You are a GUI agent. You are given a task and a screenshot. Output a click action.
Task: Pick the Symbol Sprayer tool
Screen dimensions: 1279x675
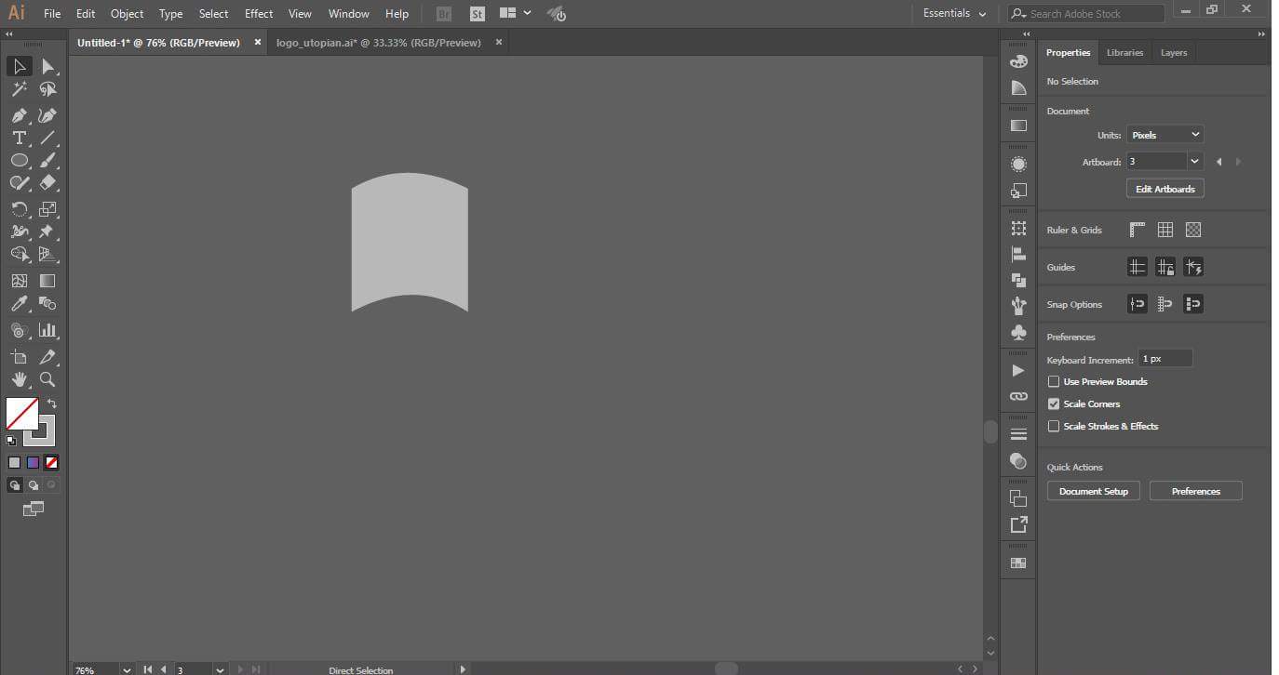tap(19, 330)
